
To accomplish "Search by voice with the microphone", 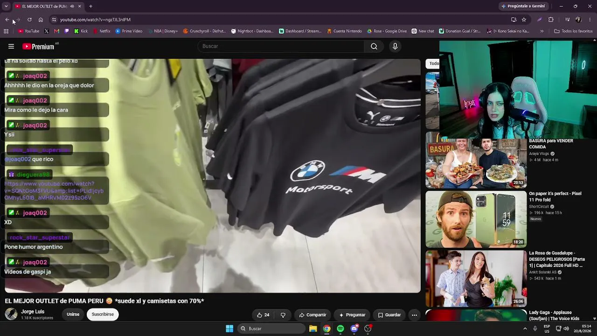I will pyautogui.click(x=395, y=46).
